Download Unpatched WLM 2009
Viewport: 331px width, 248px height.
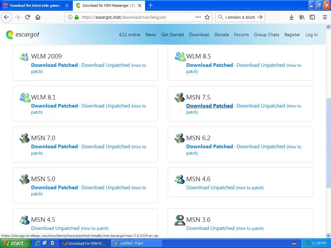106,65
